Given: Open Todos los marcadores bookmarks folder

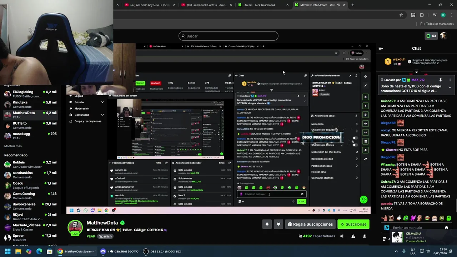Looking at the screenshot, I should click(x=437, y=24).
